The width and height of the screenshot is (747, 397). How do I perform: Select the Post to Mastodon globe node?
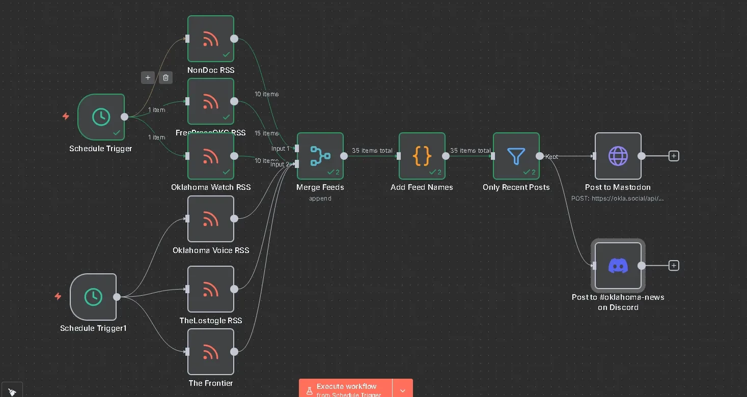coord(618,156)
